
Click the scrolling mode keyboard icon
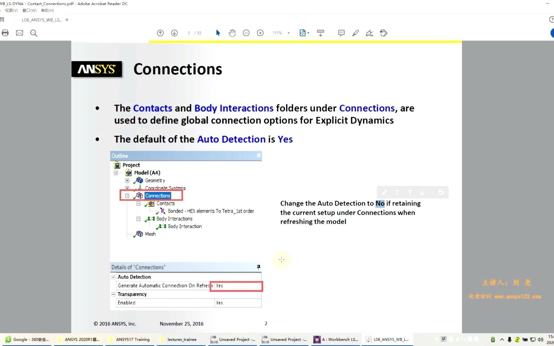[x=321, y=33]
